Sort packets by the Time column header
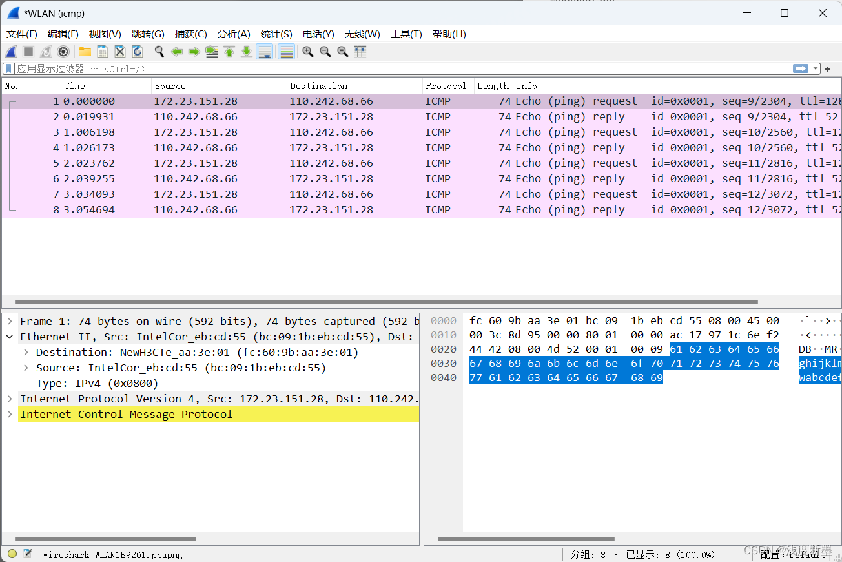 click(107, 86)
